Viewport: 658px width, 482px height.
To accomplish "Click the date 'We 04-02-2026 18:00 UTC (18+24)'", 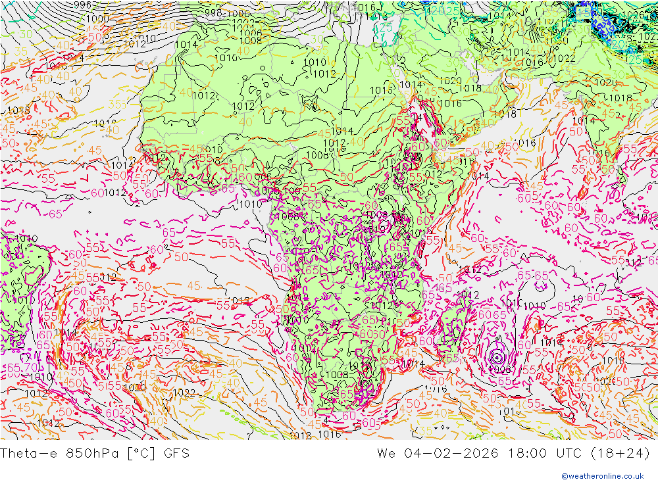I will coord(513,454).
